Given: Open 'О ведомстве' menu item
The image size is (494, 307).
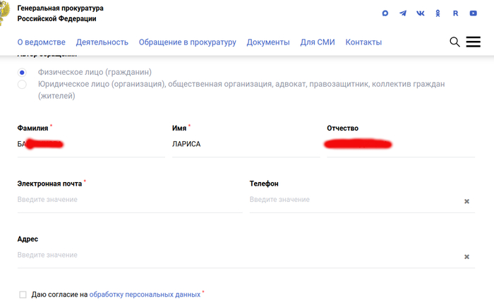Looking at the screenshot, I should (41, 42).
